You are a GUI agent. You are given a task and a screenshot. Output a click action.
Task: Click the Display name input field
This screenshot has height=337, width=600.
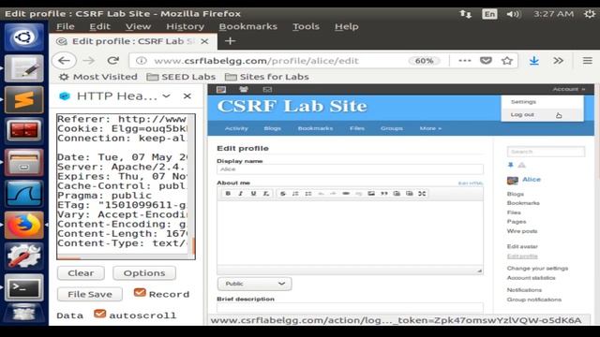point(350,169)
